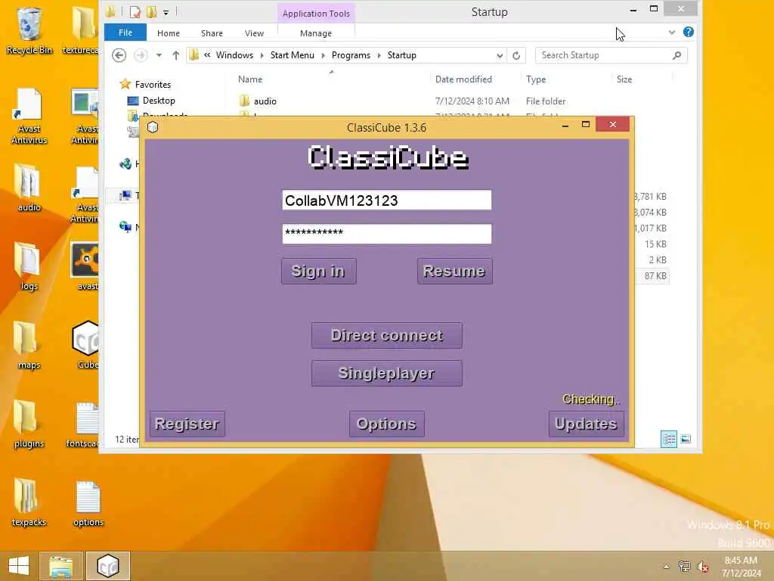774x581 pixels.
Task: Open Explorer Help icon
Action: 688,32
